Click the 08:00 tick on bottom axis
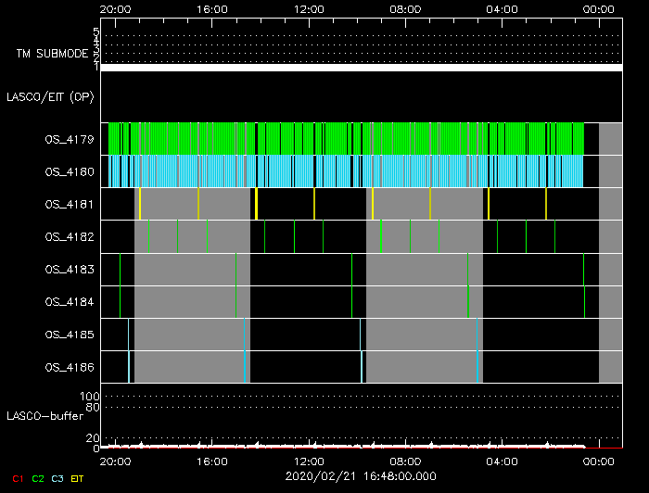The height and width of the screenshot is (493, 649). [x=405, y=461]
